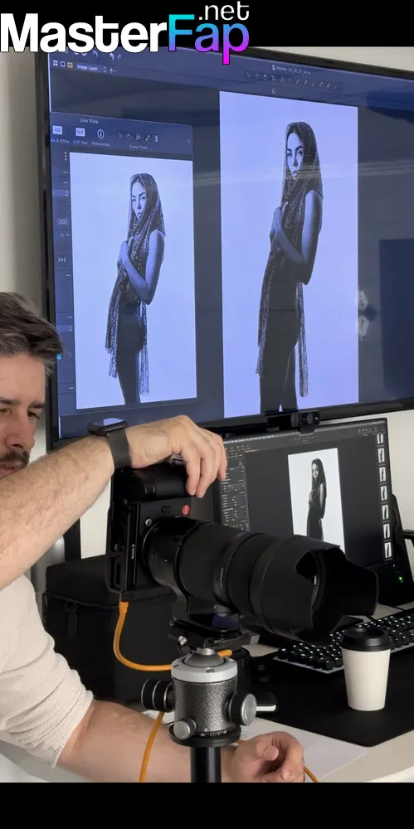Click the histogram panel on laptop screen
The width and height of the screenshot is (414, 829).
[x=236, y=464]
